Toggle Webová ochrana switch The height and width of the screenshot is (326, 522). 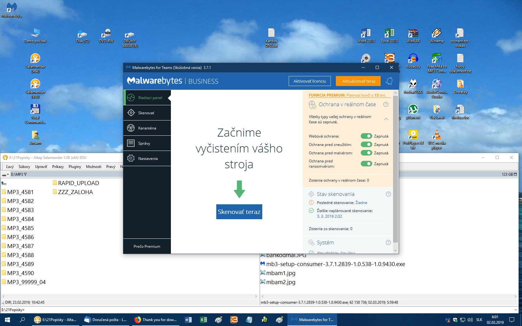(366, 136)
